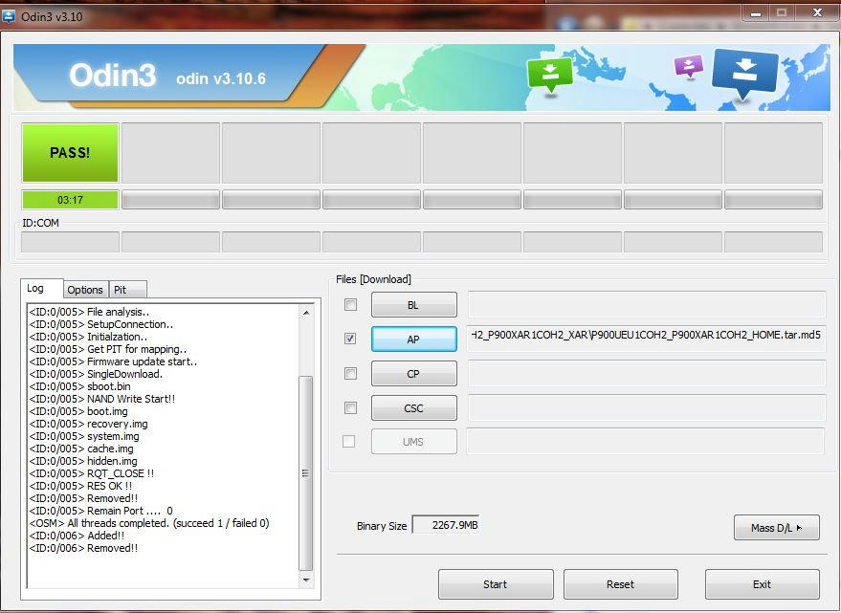Screen dimensions: 841x613
Task: Select the AP firmware slot button
Action: click(x=413, y=339)
